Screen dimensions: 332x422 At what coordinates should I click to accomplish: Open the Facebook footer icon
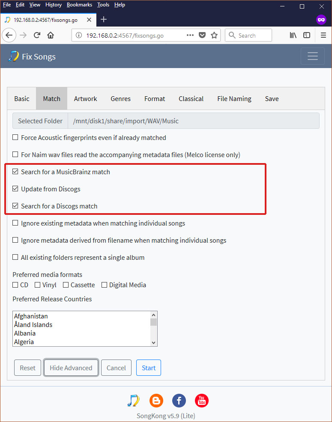tap(179, 401)
